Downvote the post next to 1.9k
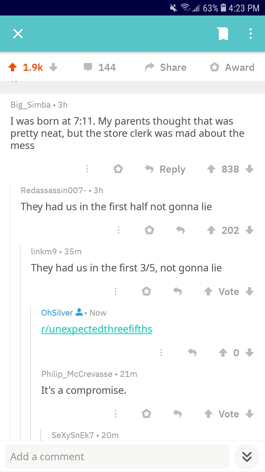This screenshot has width=265, height=472. [53, 67]
